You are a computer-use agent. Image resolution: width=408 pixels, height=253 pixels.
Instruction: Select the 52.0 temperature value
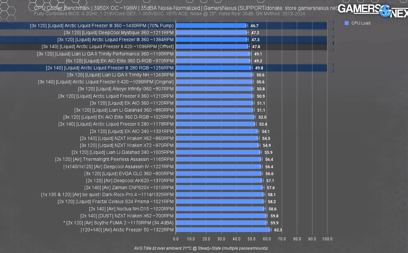[x=262, y=117]
